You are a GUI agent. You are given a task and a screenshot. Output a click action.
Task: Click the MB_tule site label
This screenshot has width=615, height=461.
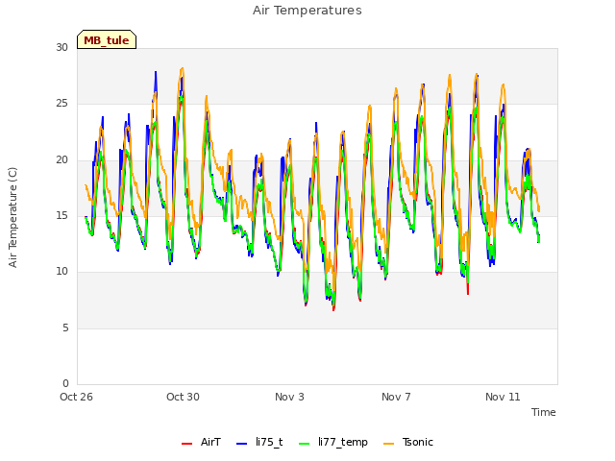(x=107, y=39)
